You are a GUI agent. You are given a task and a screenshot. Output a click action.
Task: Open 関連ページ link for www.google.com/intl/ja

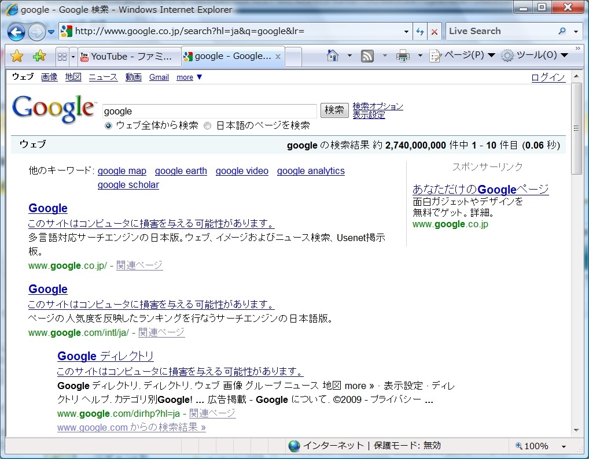pyautogui.click(x=161, y=332)
